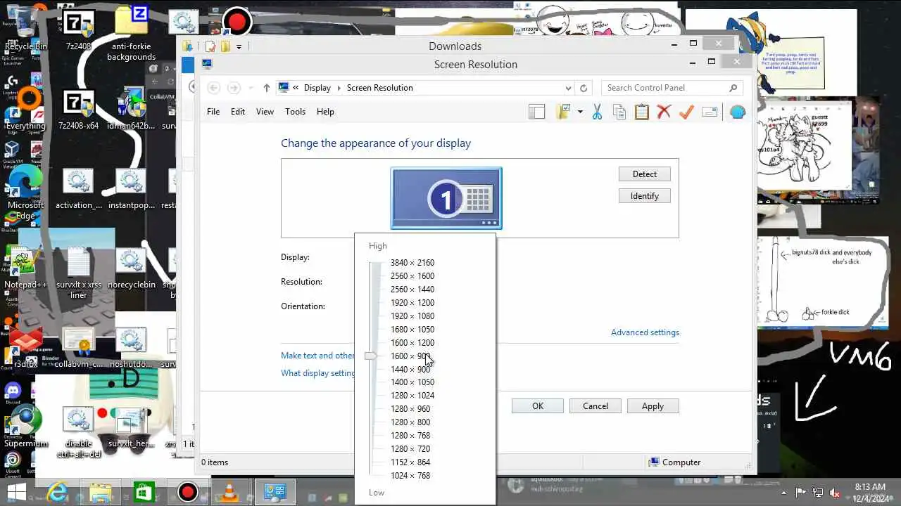Click the clipboard Paste icon in toolbar
The image size is (901, 506).
642,112
